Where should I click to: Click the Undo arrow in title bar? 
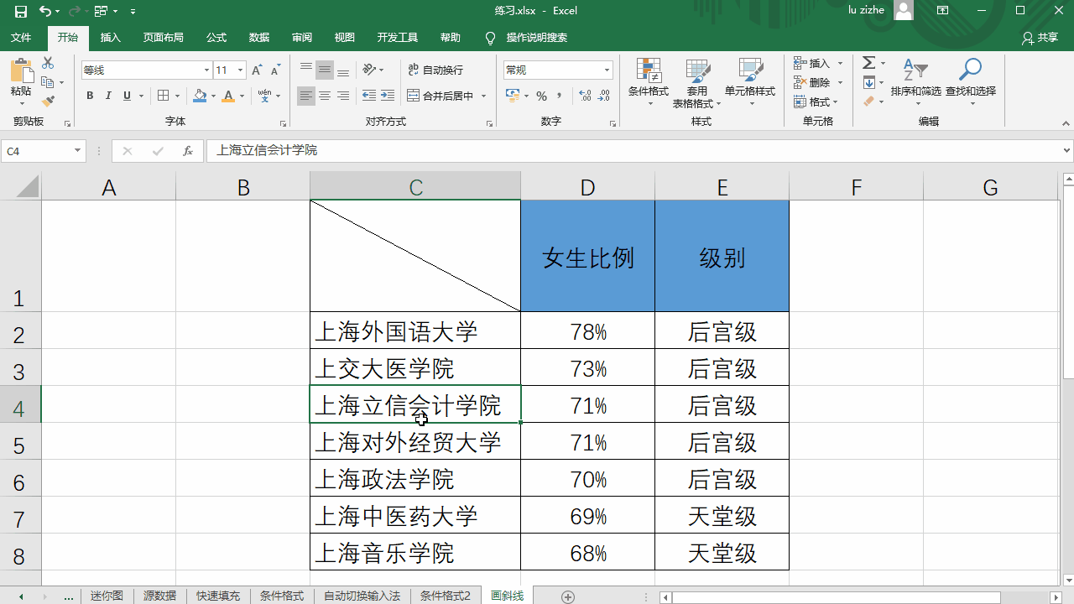coord(44,11)
